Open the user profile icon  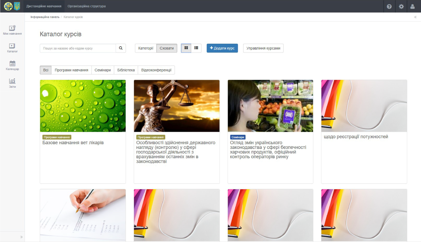pyautogui.click(x=413, y=6)
